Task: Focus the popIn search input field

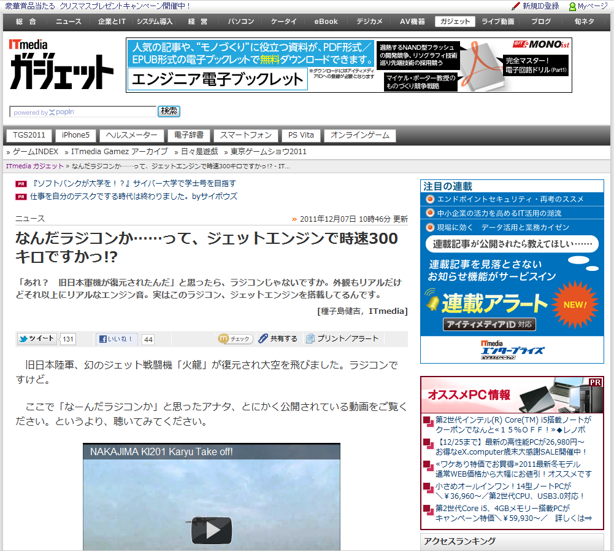Action: tap(83, 112)
